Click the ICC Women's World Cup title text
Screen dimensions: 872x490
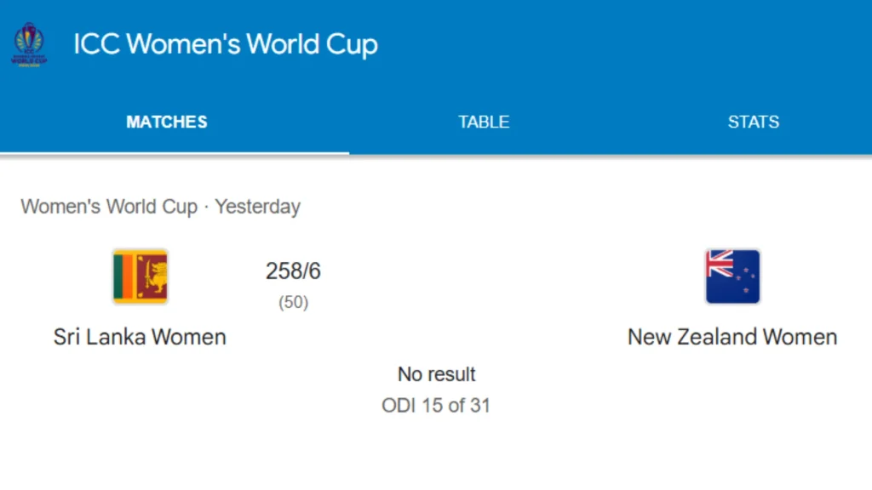coord(225,44)
